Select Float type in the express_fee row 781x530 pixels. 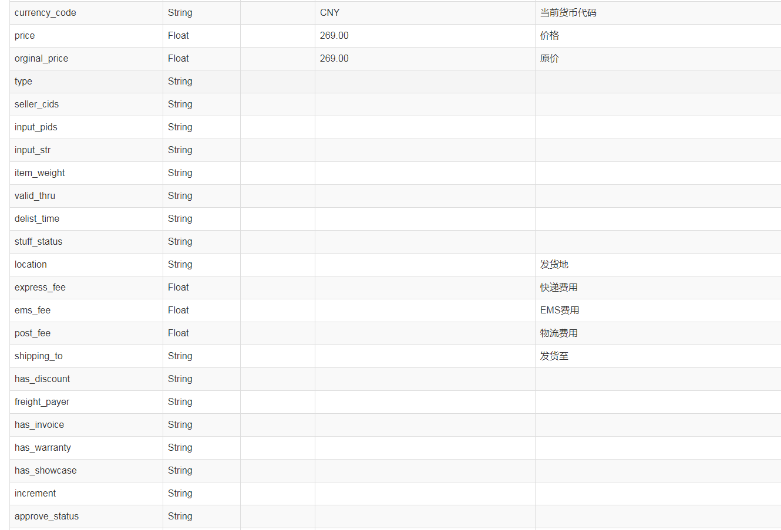179,288
